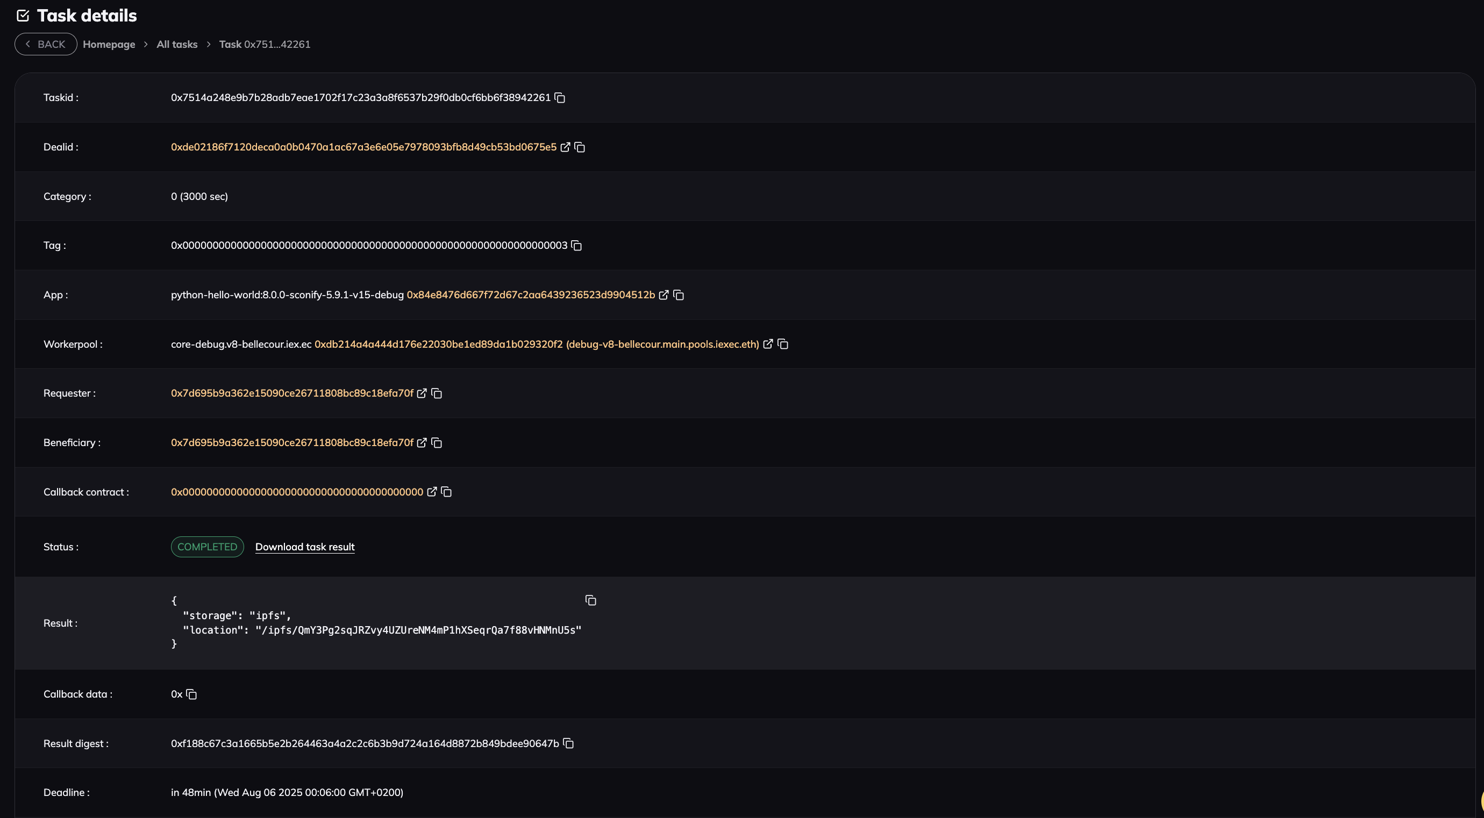This screenshot has height=818, width=1484.
Task: Go to Homepage in the breadcrumb
Action: pyautogui.click(x=109, y=44)
